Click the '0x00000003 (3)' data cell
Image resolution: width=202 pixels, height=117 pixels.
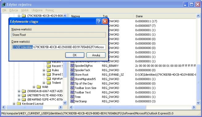(x=145, y=101)
